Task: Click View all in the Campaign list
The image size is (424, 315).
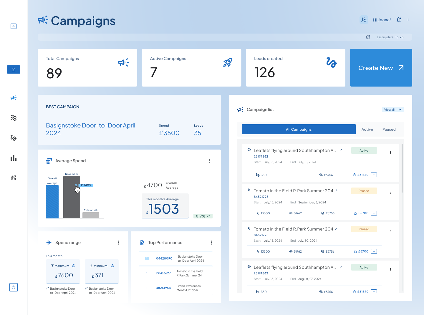Action: point(392,109)
